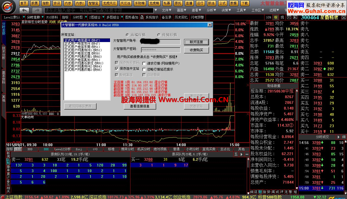Click the lock icon beside 图形叠加
This screenshot has height=199, width=347.
[142, 17]
